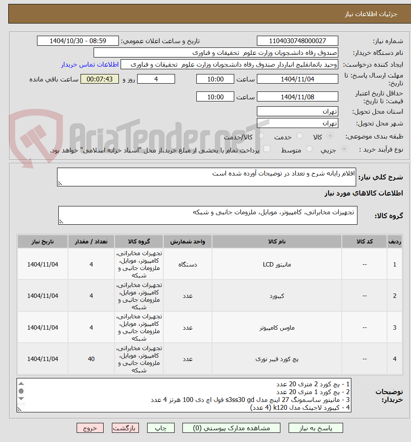Click the نام کالا column header
Screen dimensions: 411x442
point(277,242)
